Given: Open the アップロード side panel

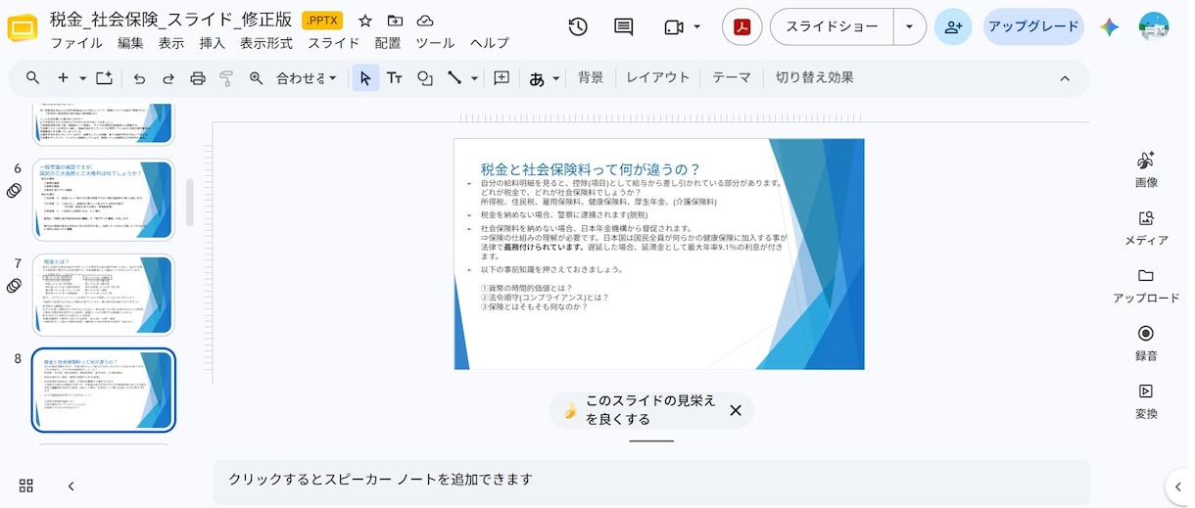Looking at the screenshot, I should tap(1146, 285).
